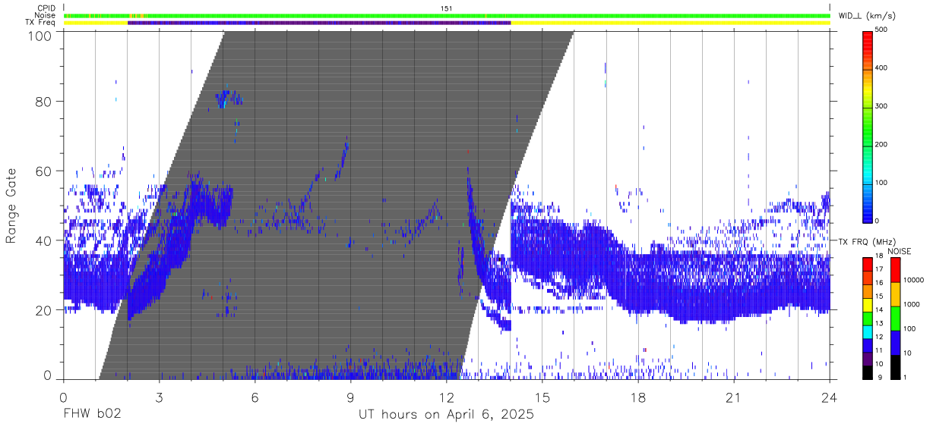Click the UT hours on April 6, 2025 title
Screen dimensions: 933x430
tap(446, 415)
